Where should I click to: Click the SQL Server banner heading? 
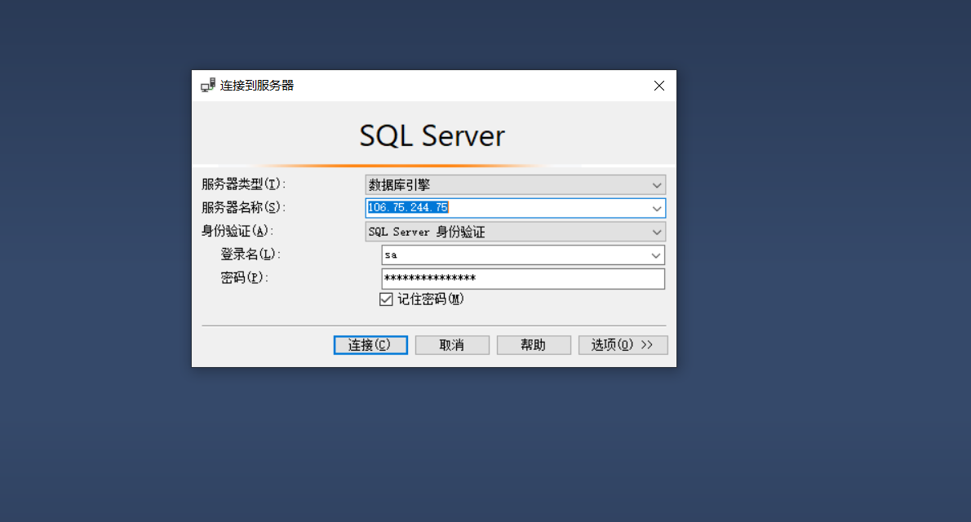pos(432,135)
